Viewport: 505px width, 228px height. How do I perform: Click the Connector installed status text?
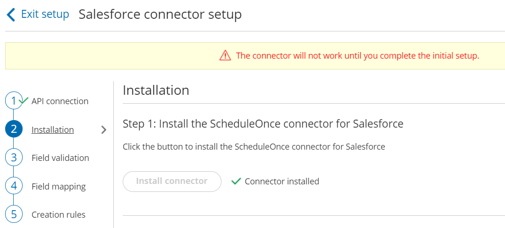pyautogui.click(x=282, y=182)
